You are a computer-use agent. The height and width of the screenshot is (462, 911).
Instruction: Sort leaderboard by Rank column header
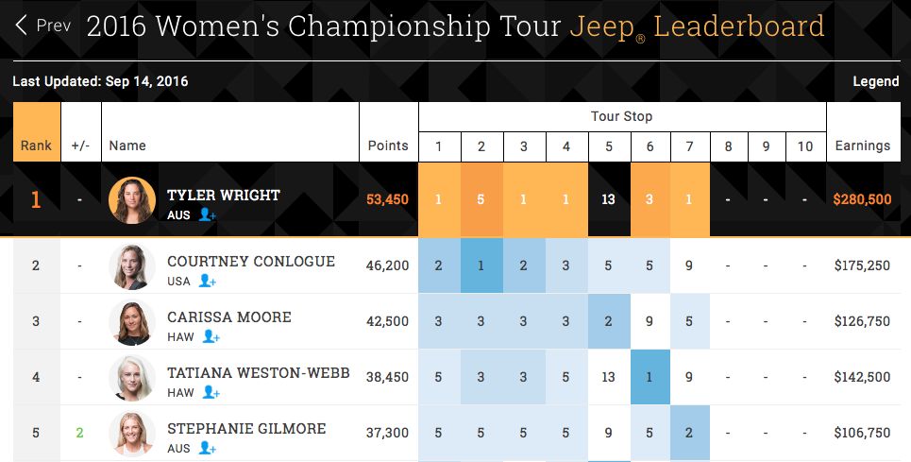tap(36, 145)
